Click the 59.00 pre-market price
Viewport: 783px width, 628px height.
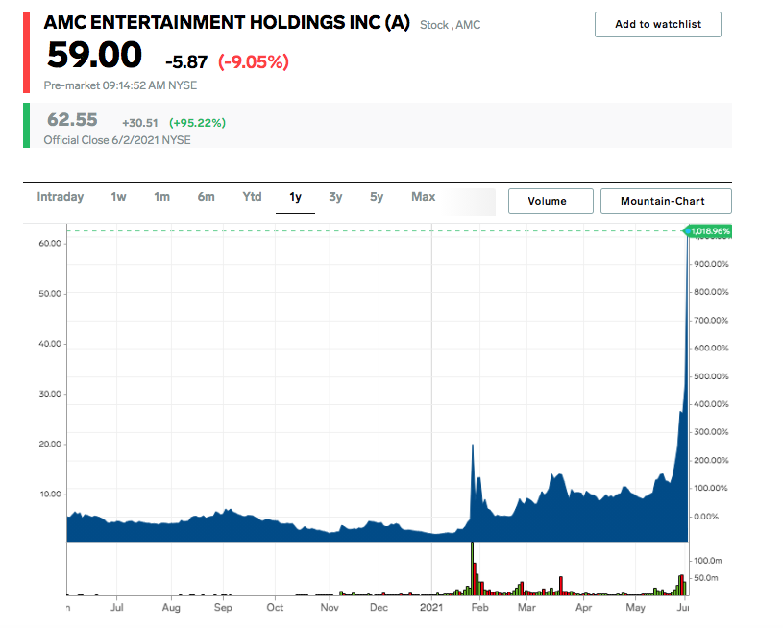coord(95,55)
